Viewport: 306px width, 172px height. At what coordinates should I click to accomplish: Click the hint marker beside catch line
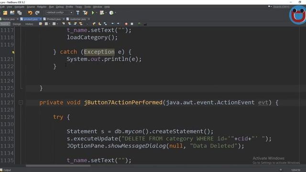click(x=13, y=52)
